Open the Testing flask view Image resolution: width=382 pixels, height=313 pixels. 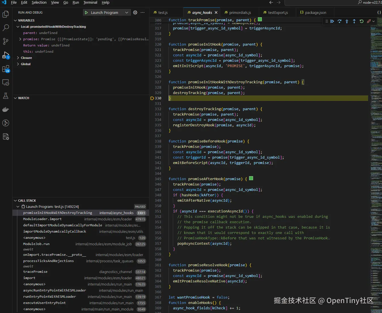pyautogui.click(x=6, y=96)
